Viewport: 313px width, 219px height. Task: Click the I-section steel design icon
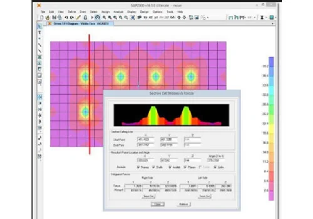(x=262, y=18)
